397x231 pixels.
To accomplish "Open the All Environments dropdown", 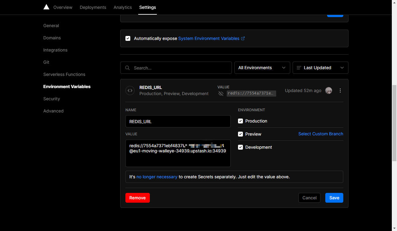I will (x=262, y=68).
